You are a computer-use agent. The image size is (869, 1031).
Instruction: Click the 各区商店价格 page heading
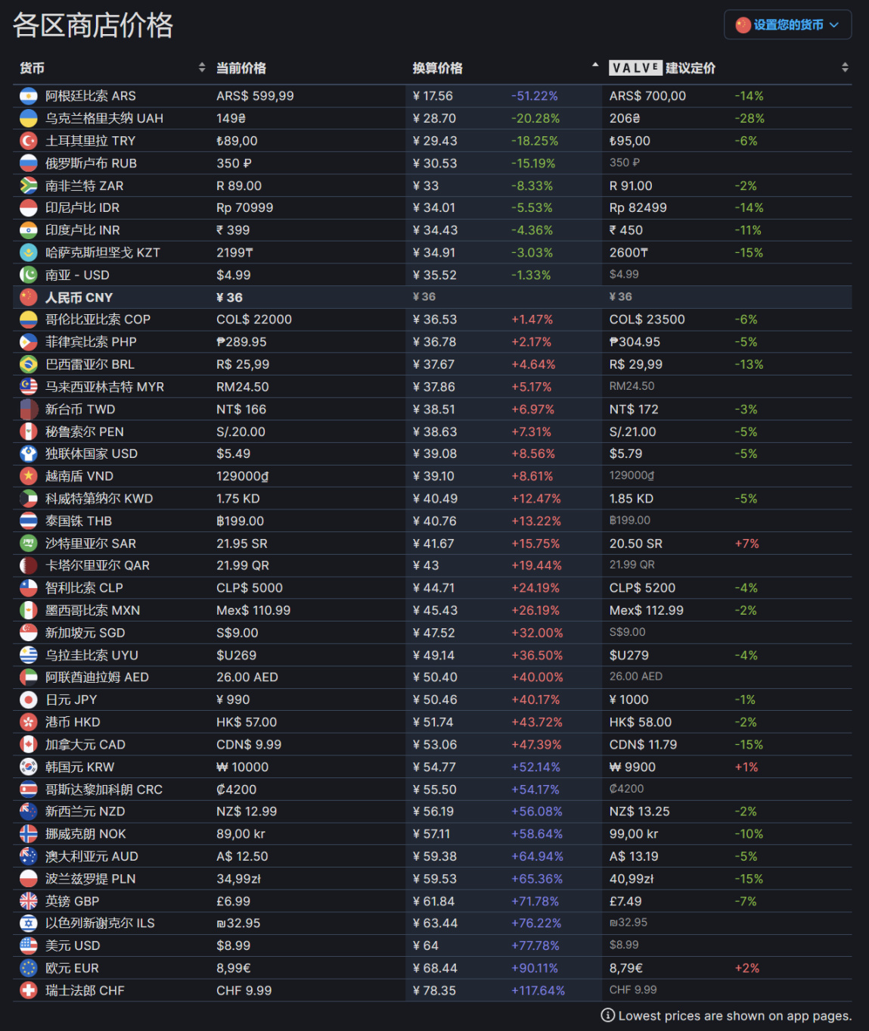click(x=93, y=25)
